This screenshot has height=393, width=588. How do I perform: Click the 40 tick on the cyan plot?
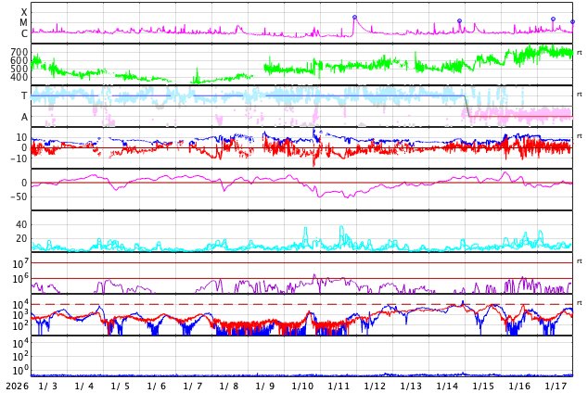click(x=20, y=224)
